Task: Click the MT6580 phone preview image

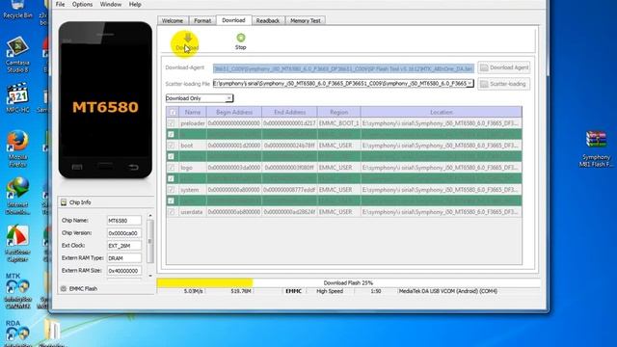Action: point(105,100)
